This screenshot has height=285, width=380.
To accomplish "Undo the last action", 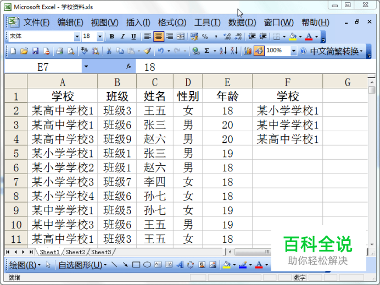I will pos(161,51).
